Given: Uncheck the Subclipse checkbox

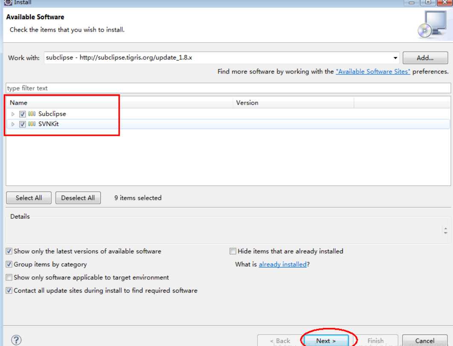Looking at the screenshot, I should (x=22, y=114).
